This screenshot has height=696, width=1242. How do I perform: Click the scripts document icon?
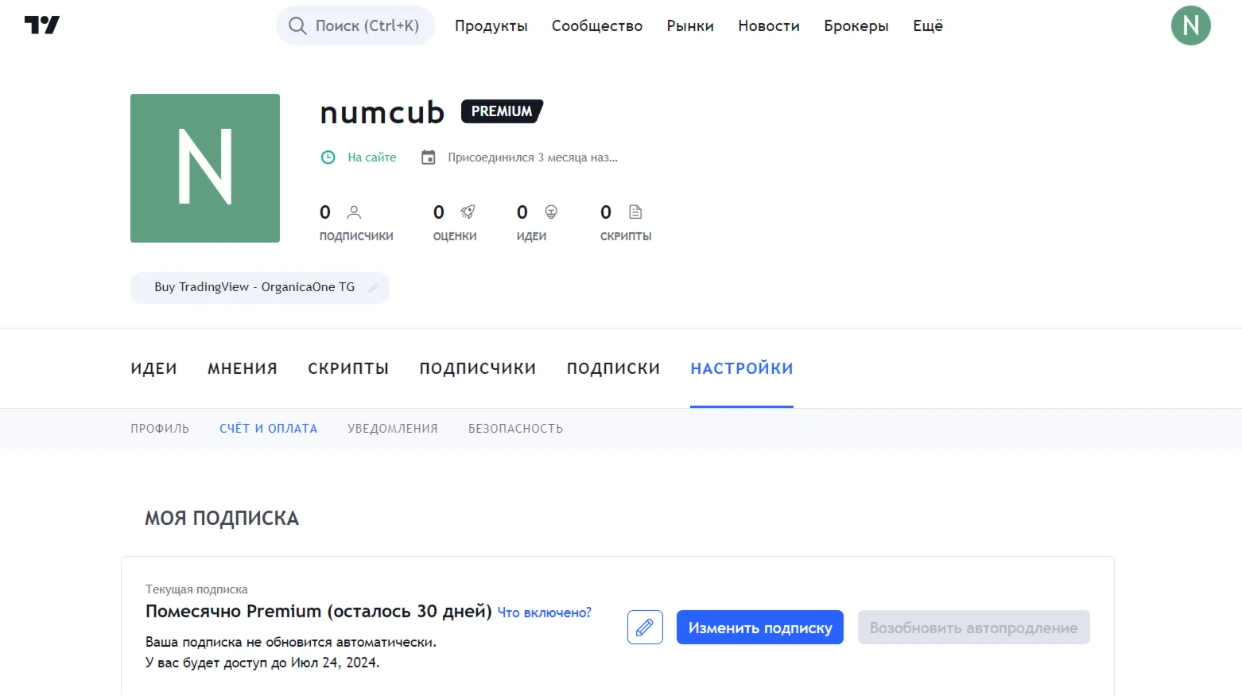[635, 212]
